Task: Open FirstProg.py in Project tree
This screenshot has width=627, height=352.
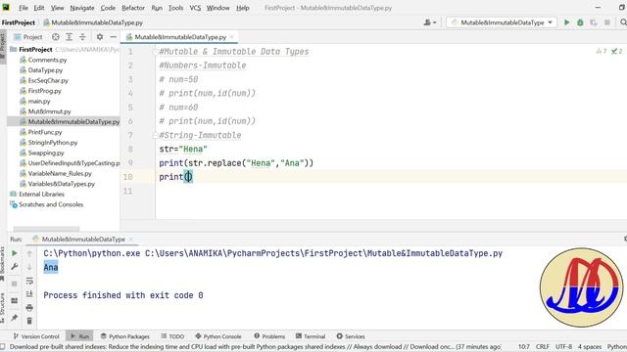Action: (x=44, y=91)
